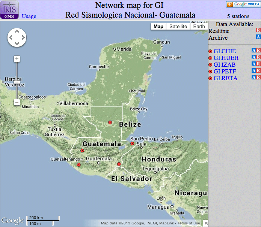Open the Usage link
The height and width of the screenshot is (227, 261).
(29, 16)
